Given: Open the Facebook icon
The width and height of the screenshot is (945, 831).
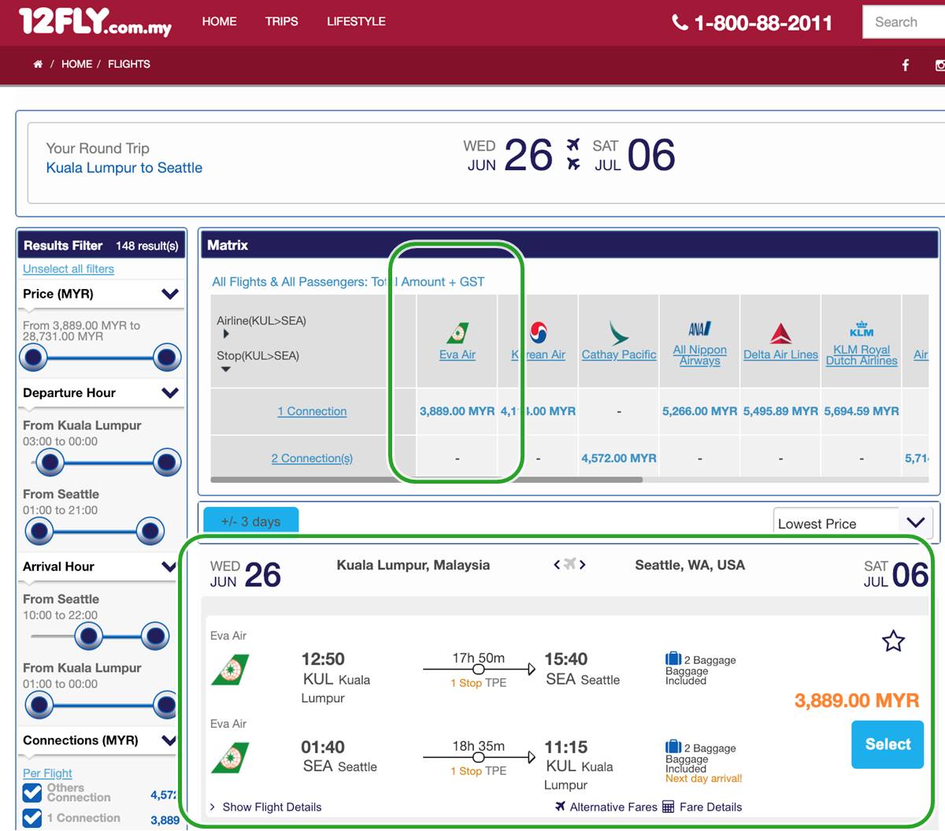Looking at the screenshot, I should (x=906, y=65).
